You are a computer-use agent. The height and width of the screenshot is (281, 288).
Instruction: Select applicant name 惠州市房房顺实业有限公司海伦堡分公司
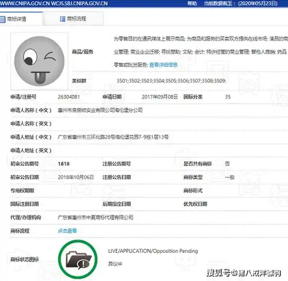point(100,110)
